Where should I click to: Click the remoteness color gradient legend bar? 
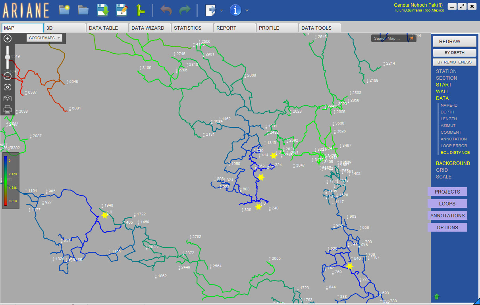[6, 180]
